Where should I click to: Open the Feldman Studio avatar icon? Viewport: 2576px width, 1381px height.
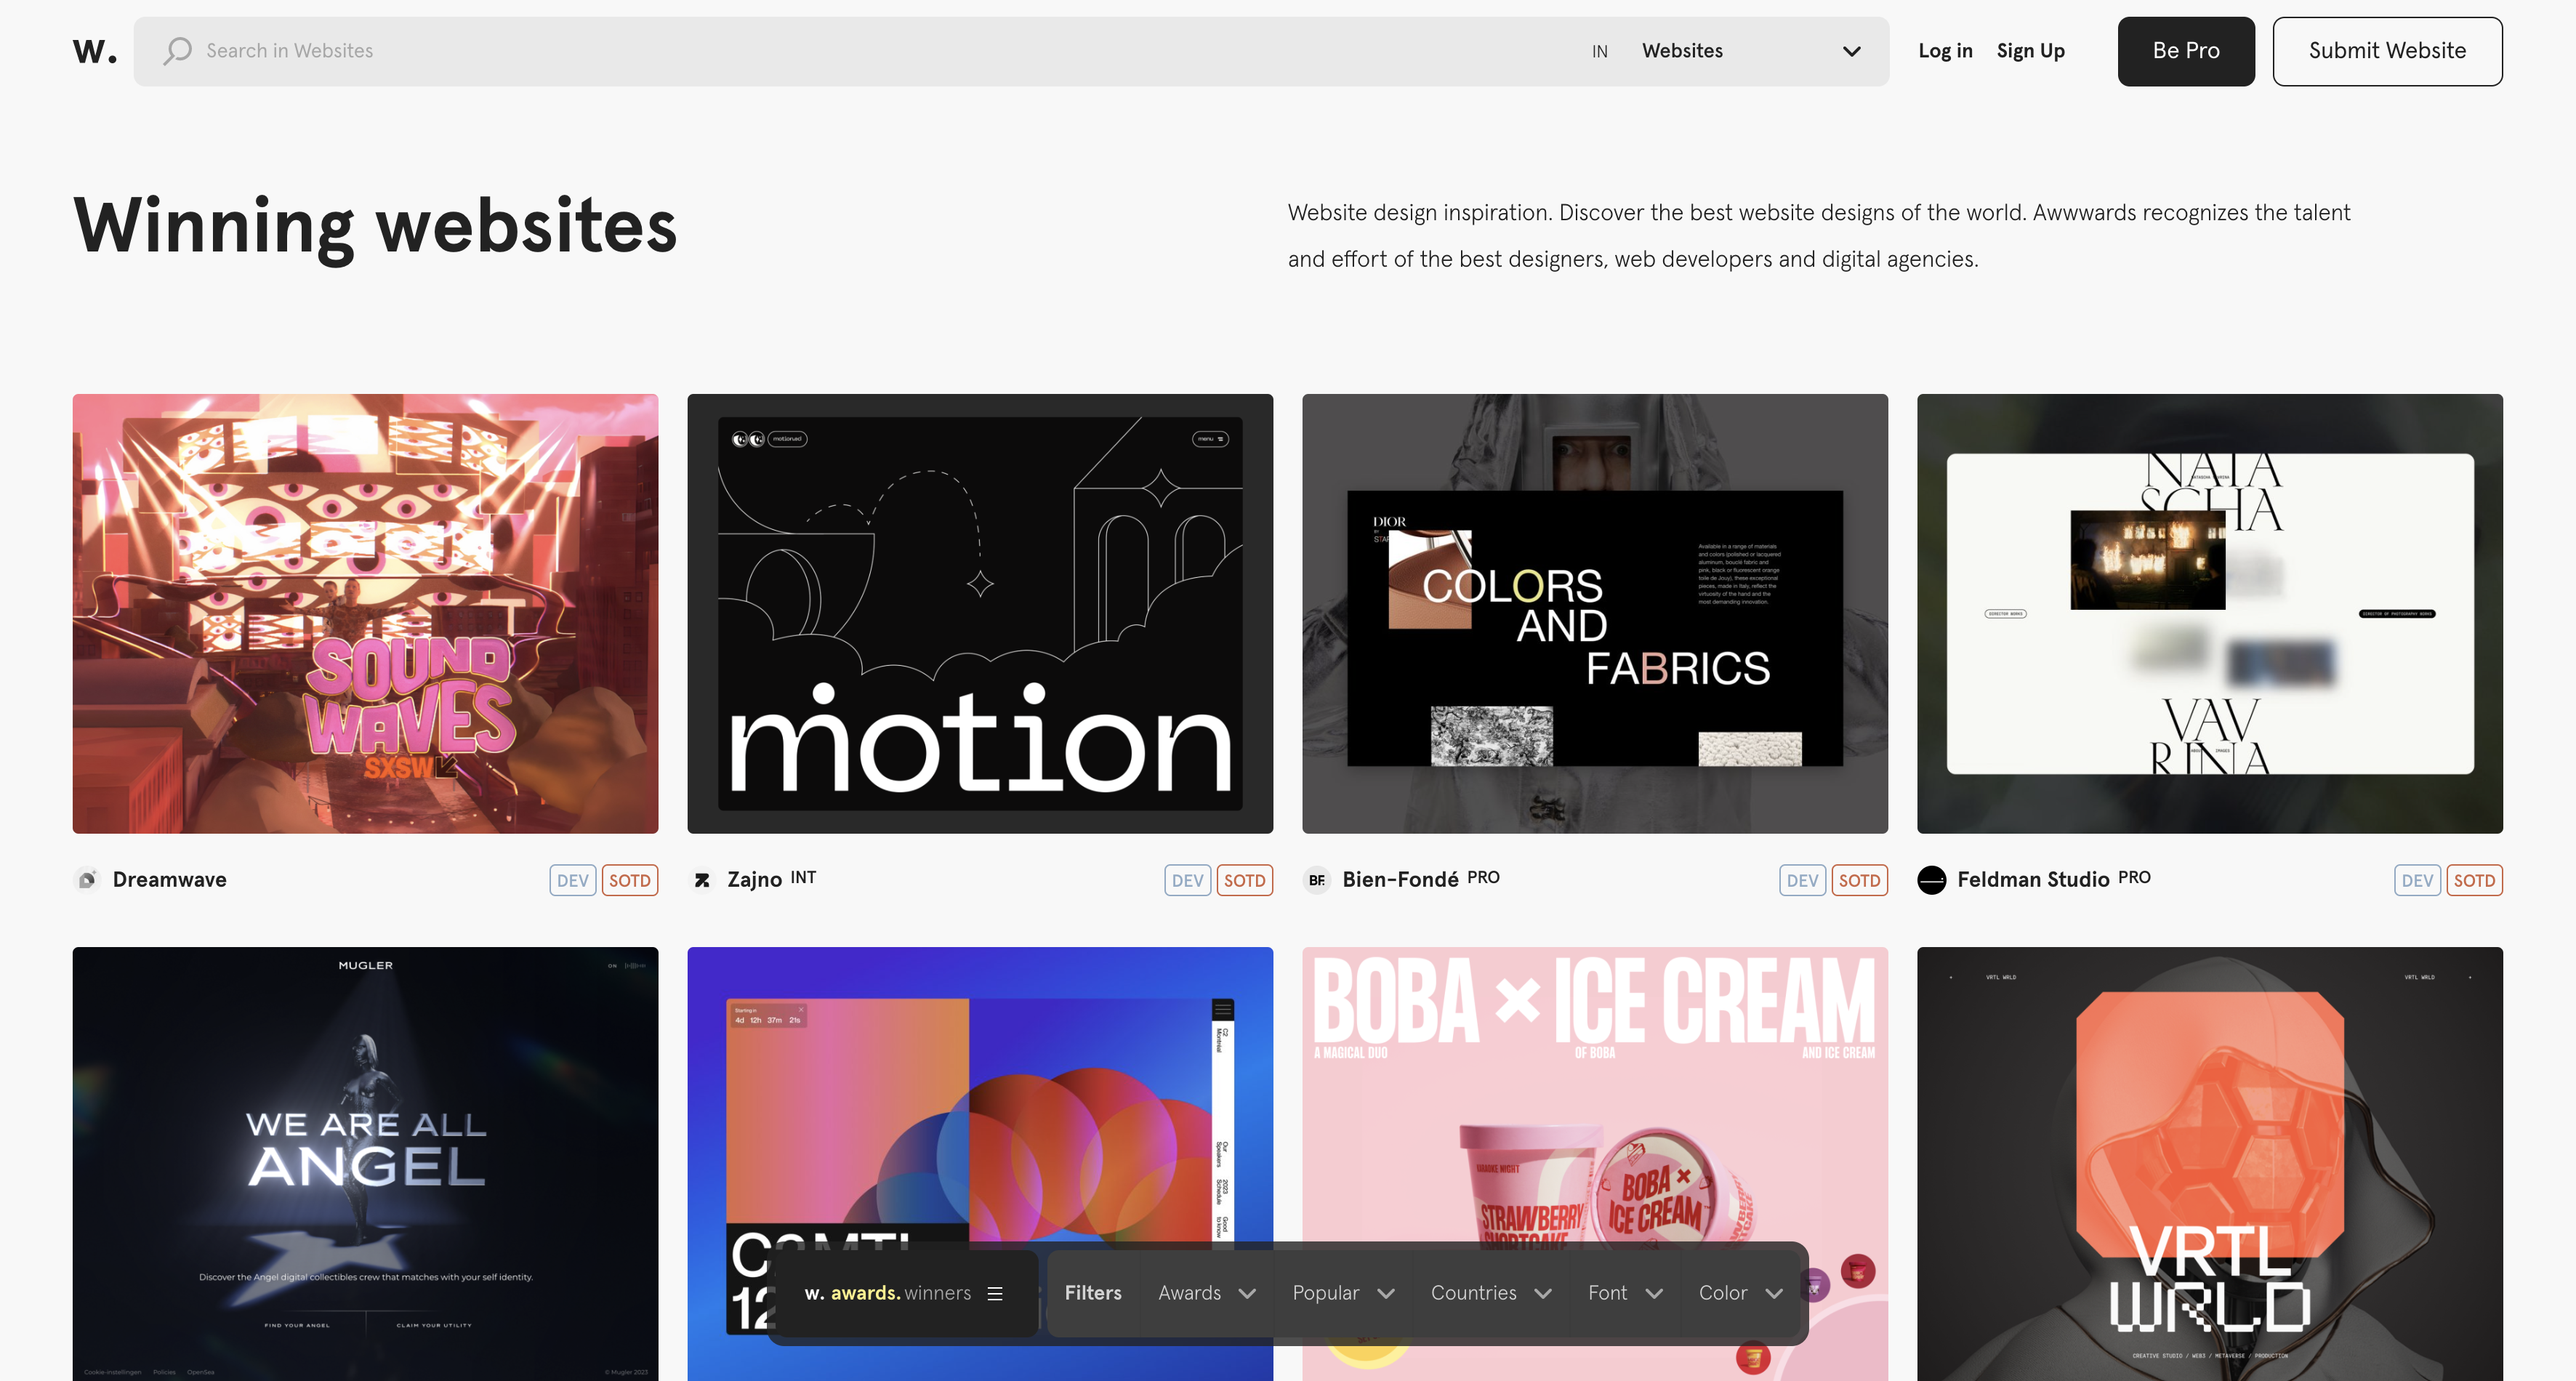click(1932, 880)
